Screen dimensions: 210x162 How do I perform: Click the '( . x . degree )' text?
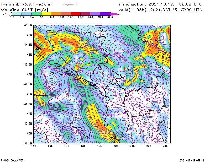[64, 4]
